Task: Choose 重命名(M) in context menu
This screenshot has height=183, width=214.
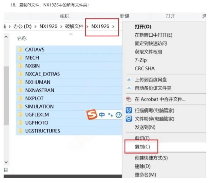Action: 145,175
